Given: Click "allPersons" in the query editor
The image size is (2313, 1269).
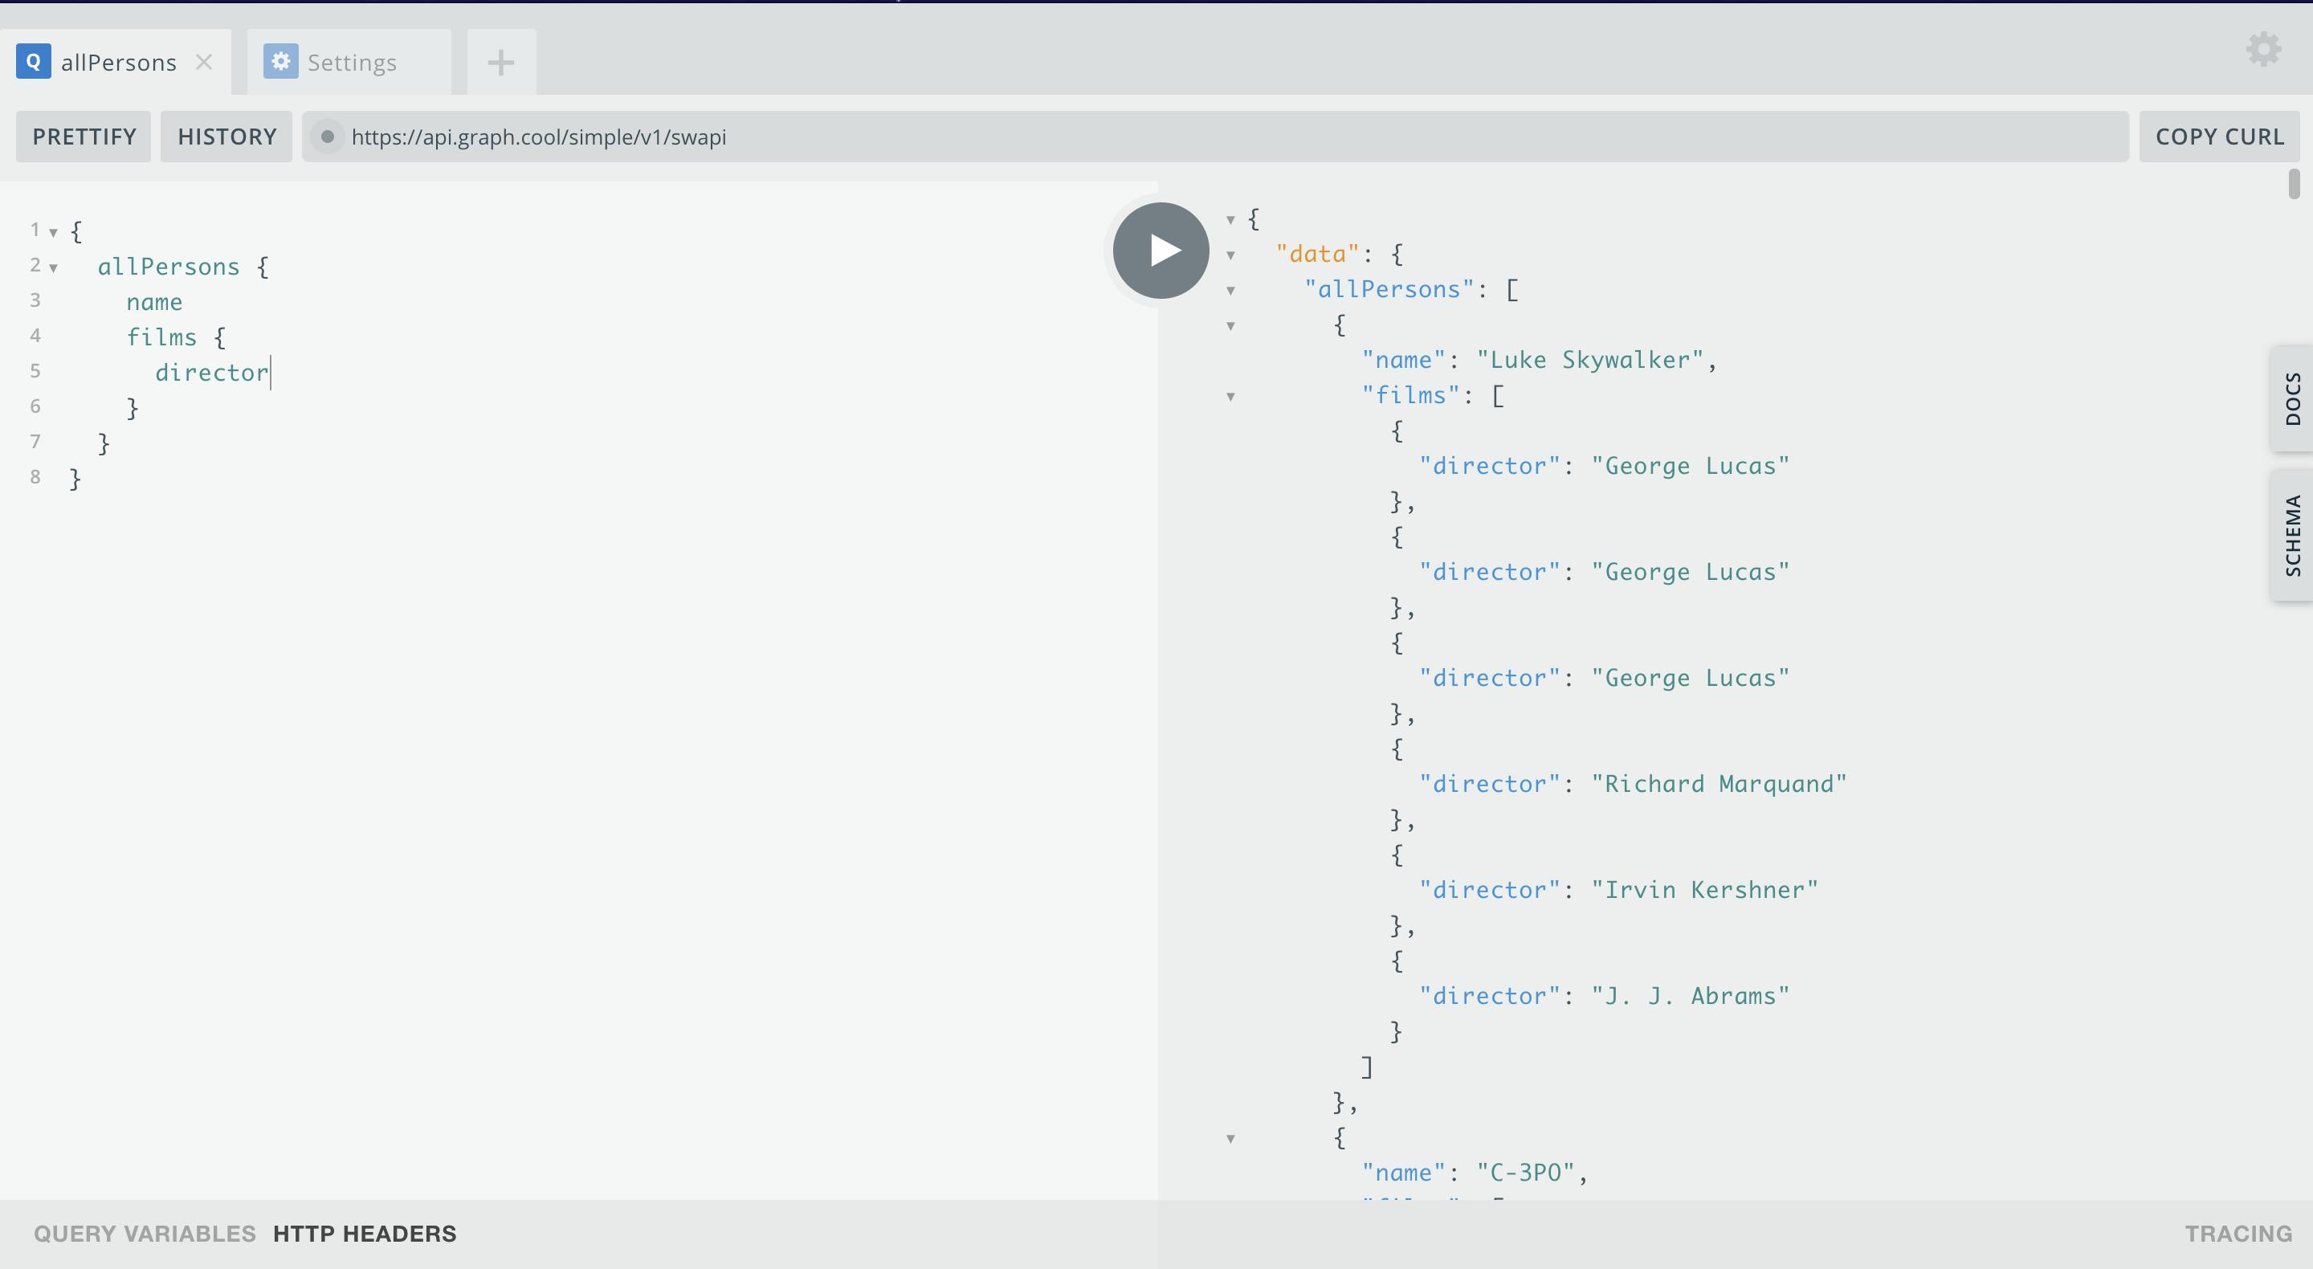Looking at the screenshot, I should tap(169, 267).
